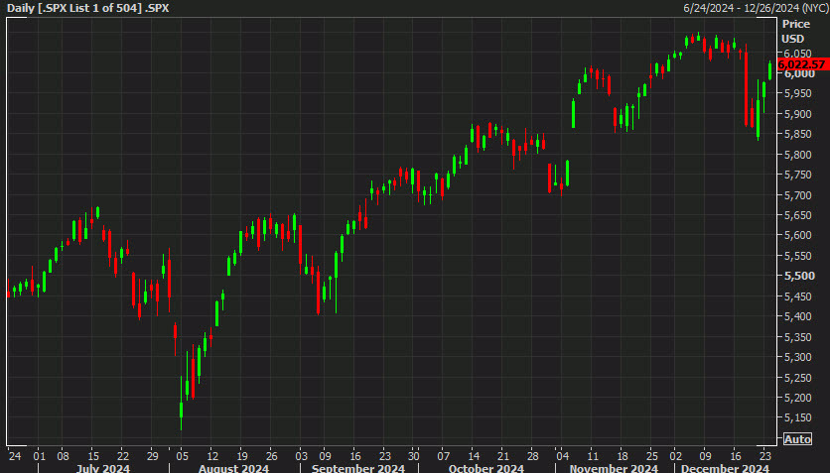Click the long red candle in mid-December
This screenshot has width=830, height=473.
pyautogui.click(x=747, y=85)
